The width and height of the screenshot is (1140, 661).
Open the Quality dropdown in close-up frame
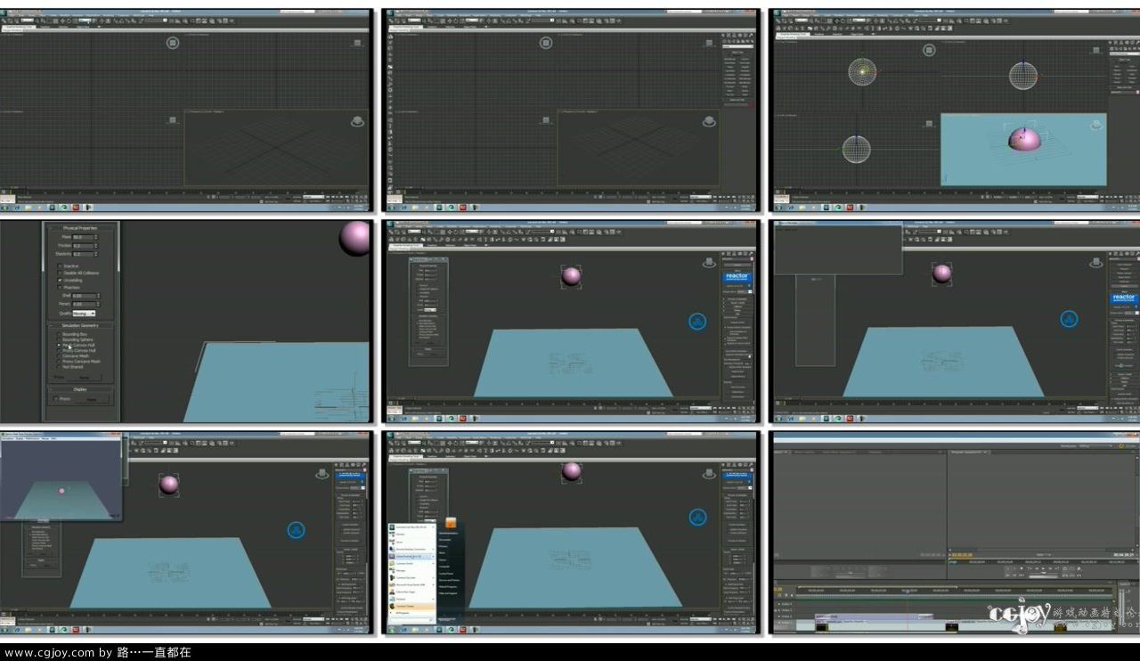[84, 314]
